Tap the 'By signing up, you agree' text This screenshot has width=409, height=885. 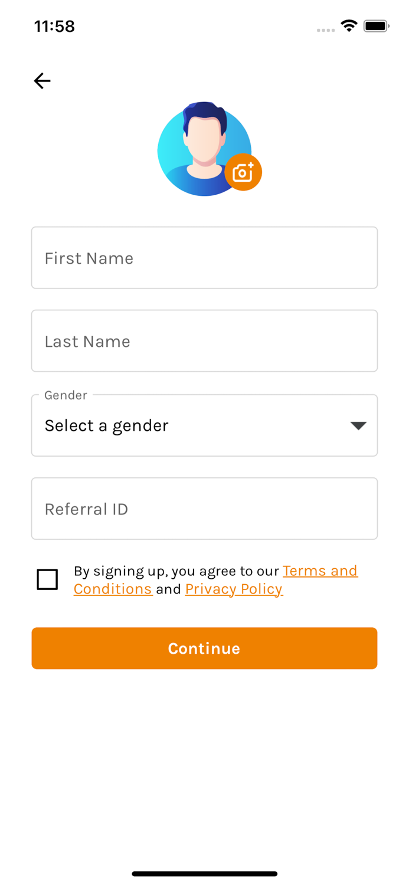176,571
